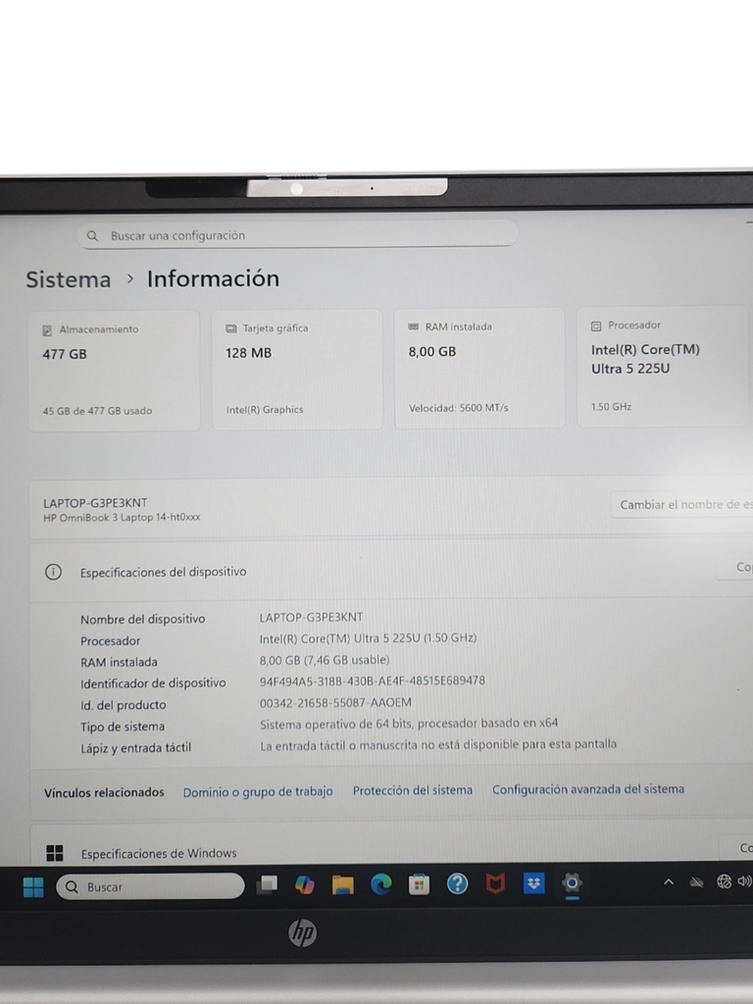Click the Tipo de sistema value text

pos(409,724)
